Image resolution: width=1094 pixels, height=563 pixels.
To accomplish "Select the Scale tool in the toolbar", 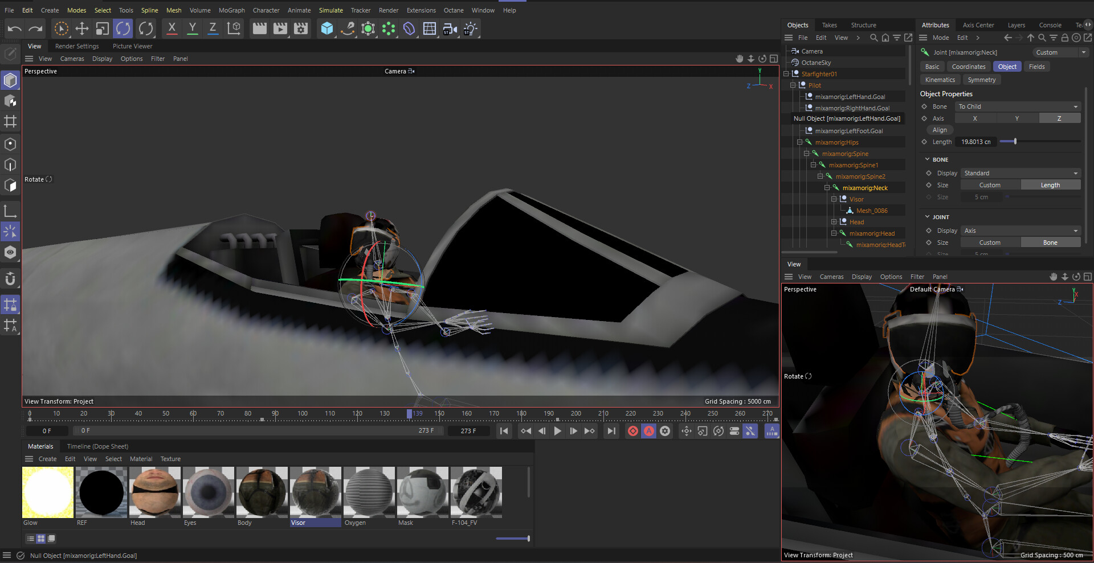I will coord(103,28).
